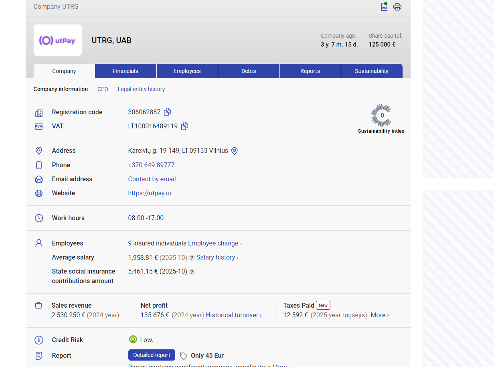Open the Sustainability tab
Screen dimensions: 494x367
point(371,71)
